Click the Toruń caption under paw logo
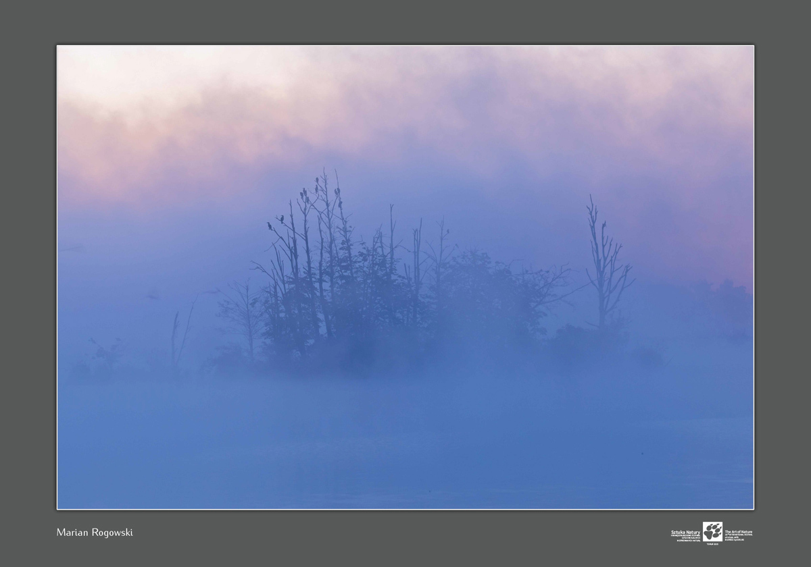The width and height of the screenshot is (811, 567). pos(712,543)
